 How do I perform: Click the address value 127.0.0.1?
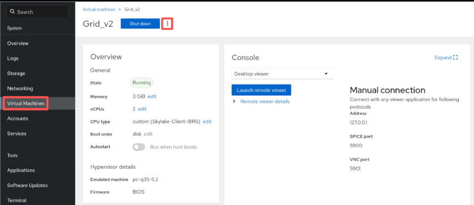tap(358, 123)
